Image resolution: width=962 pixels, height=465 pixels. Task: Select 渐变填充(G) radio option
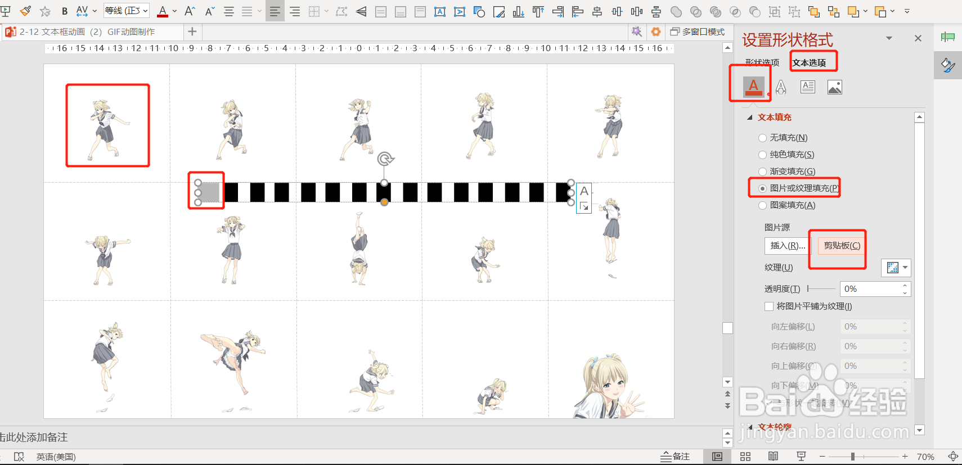click(786, 171)
